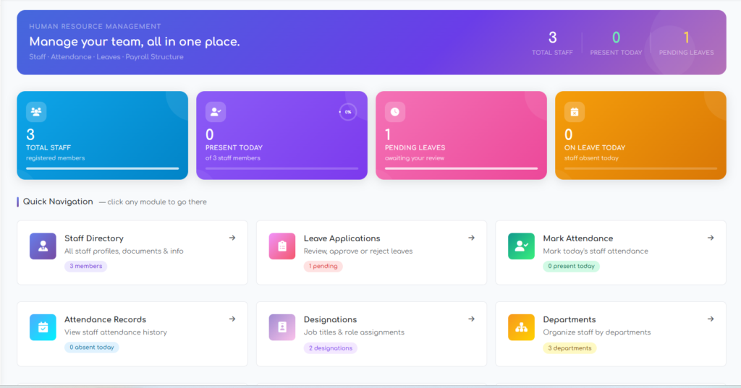
Task: Click the Total Staff group icon
Action: pyautogui.click(x=36, y=112)
